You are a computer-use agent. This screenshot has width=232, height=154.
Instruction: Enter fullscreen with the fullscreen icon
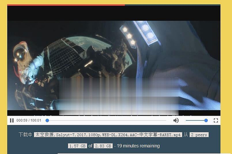click(216, 120)
